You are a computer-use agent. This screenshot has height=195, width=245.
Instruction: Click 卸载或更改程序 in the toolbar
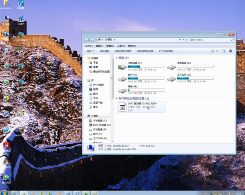[x=123, y=51]
